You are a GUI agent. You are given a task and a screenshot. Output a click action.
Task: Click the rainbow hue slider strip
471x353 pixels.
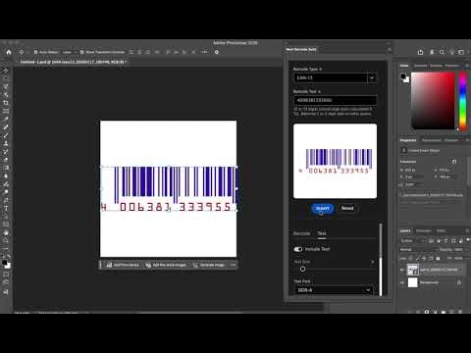(x=462, y=101)
